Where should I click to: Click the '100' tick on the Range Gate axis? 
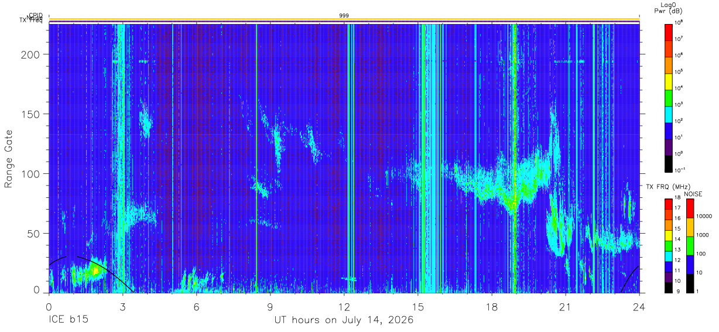(x=31, y=174)
